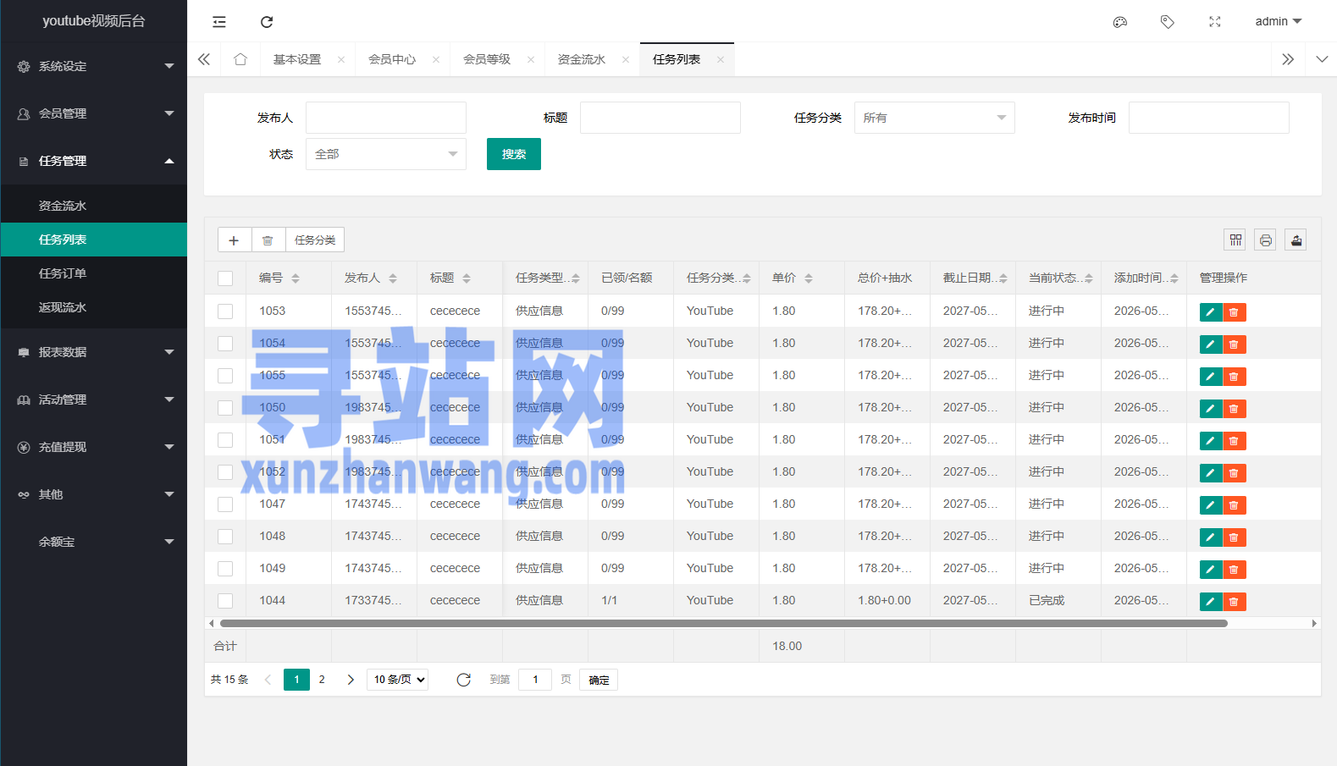
Task: Focus the 发布人 input field
Action: coord(386,118)
